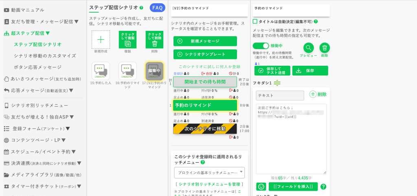
Task: Click [[フィールドを挿入]] button
Action: tap(293, 187)
